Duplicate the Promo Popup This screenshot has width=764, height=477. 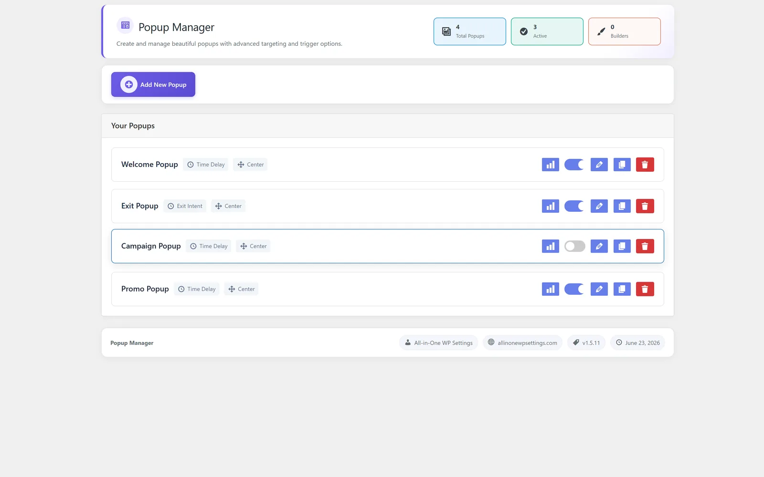[622, 289]
